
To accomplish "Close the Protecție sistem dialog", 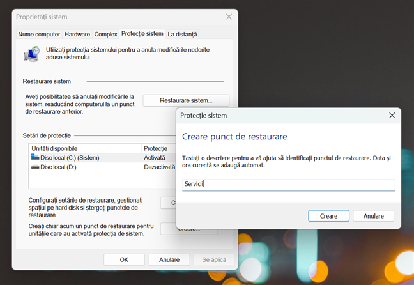I will (391, 116).
